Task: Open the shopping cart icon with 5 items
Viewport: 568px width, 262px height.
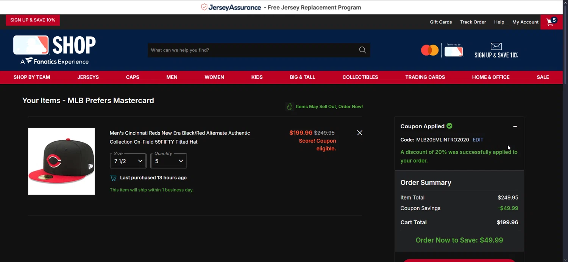Action: pyautogui.click(x=551, y=22)
